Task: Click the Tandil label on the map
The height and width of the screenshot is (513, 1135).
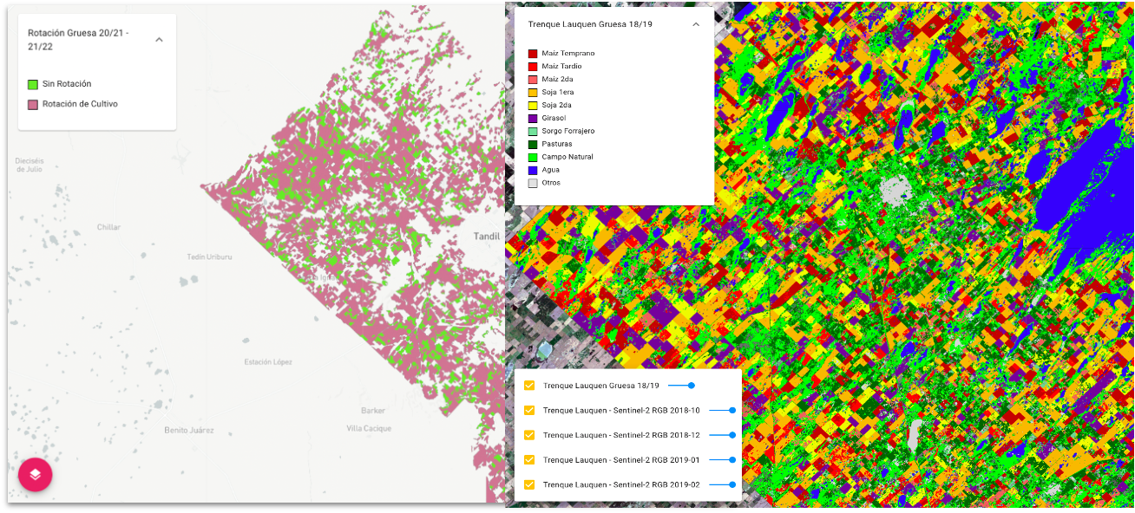Action: click(487, 236)
